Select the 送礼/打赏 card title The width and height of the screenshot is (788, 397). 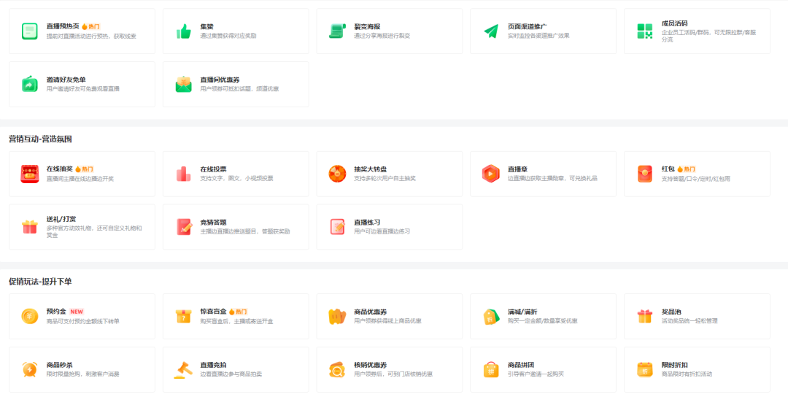click(x=61, y=219)
